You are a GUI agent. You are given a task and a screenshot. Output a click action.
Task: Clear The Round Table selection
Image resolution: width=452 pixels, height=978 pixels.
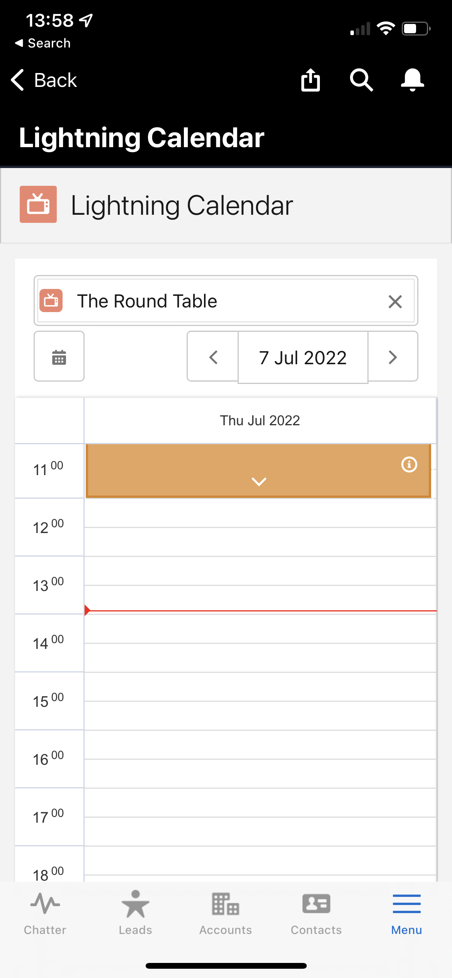coord(395,302)
